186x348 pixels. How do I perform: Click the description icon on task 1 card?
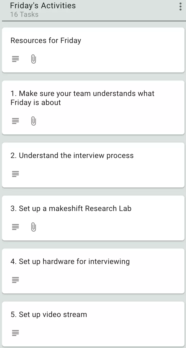(x=15, y=121)
